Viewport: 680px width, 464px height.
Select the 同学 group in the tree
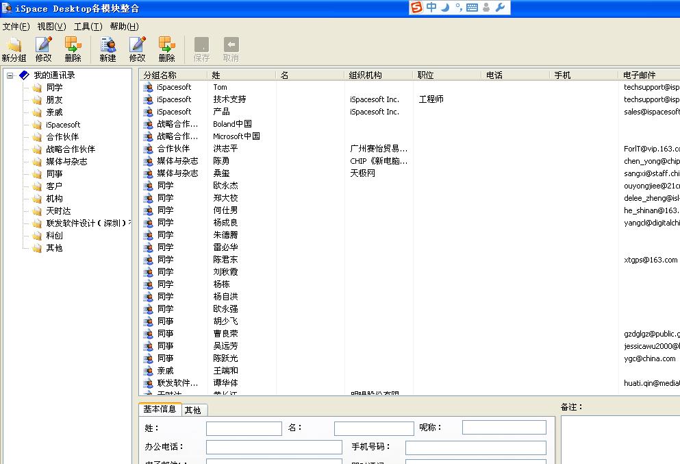point(55,88)
